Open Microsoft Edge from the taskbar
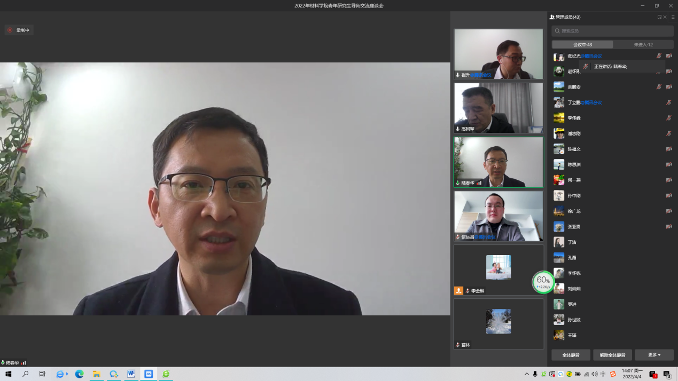 (79, 374)
